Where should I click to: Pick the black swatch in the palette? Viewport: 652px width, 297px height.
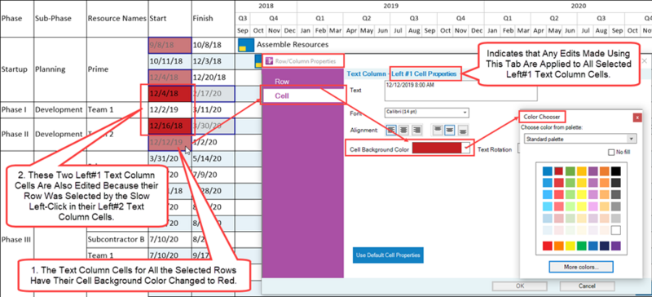[616, 171]
